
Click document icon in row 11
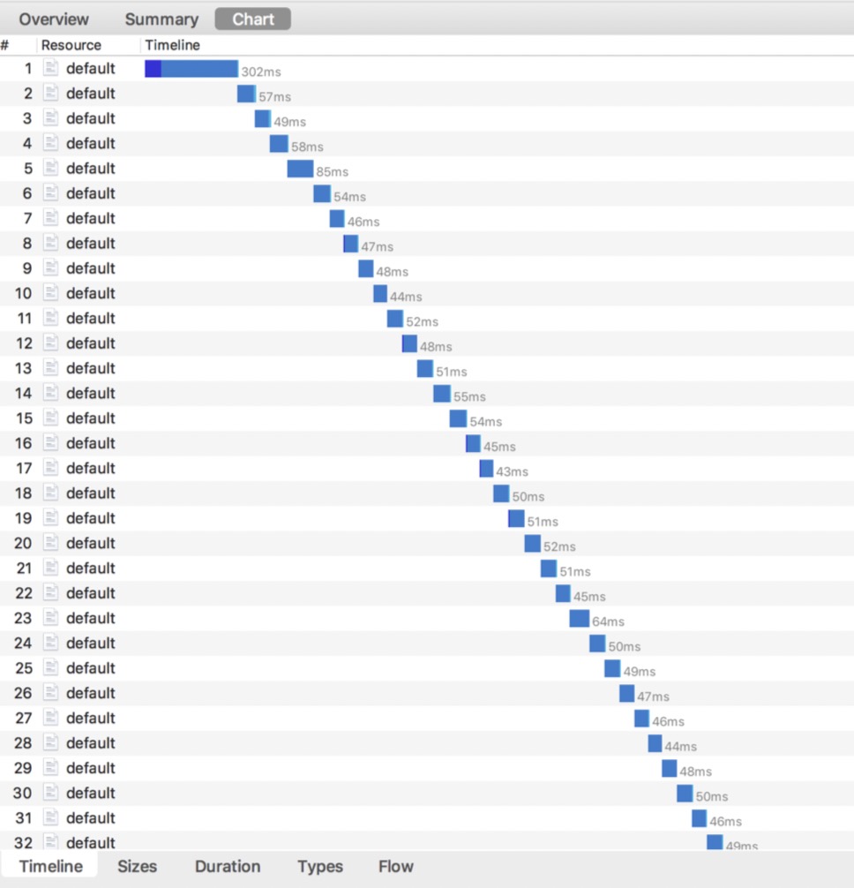pyautogui.click(x=51, y=318)
